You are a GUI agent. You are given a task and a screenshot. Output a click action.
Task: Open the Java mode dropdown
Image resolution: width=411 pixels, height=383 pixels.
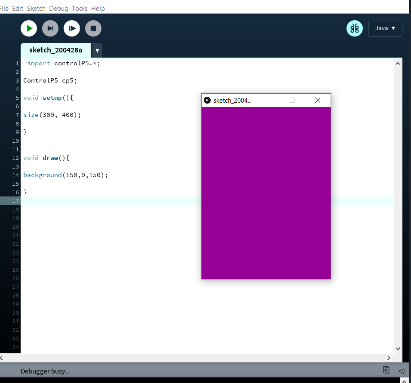(385, 28)
